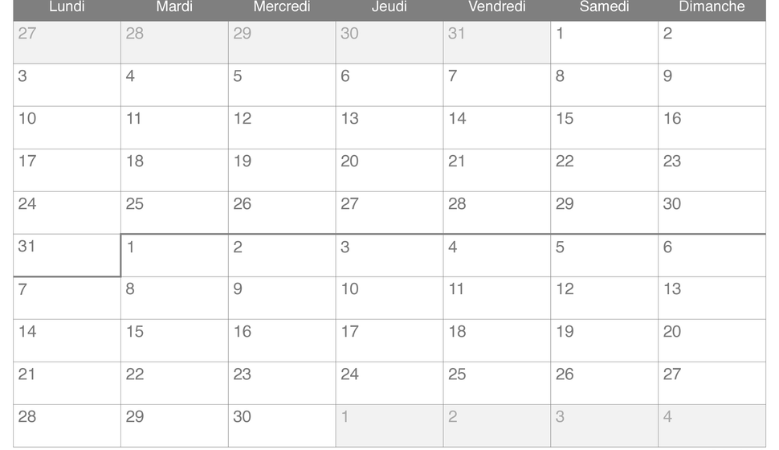Select day 22 in the Samedi column

point(604,170)
